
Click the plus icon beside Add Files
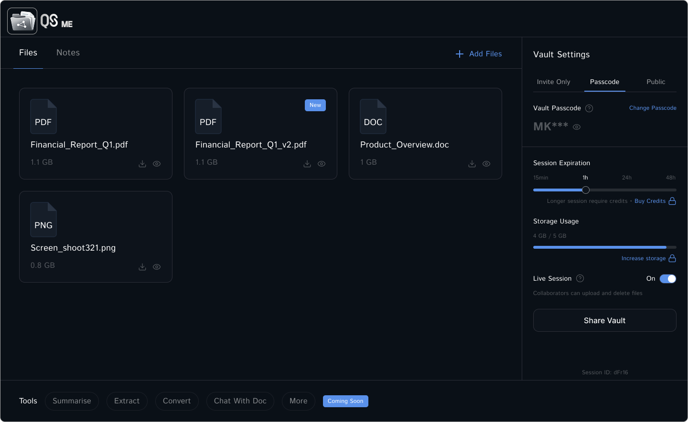tap(459, 54)
